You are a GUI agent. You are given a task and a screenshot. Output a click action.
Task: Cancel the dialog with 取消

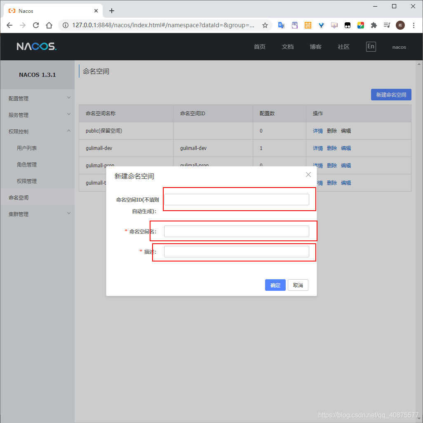tap(298, 285)
